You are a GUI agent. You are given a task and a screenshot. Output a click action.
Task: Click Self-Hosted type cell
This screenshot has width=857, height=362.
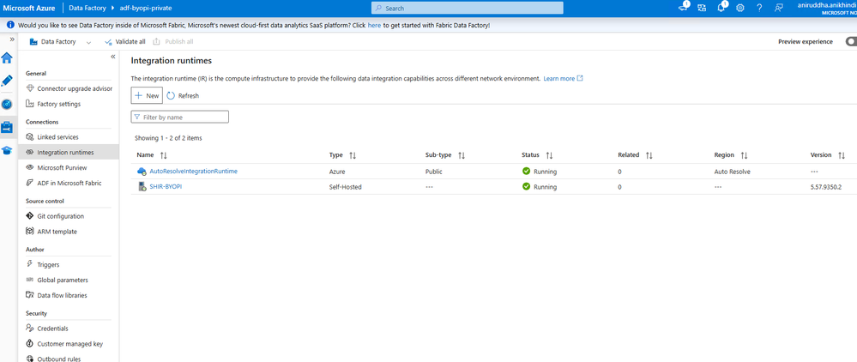coord(346,186)
